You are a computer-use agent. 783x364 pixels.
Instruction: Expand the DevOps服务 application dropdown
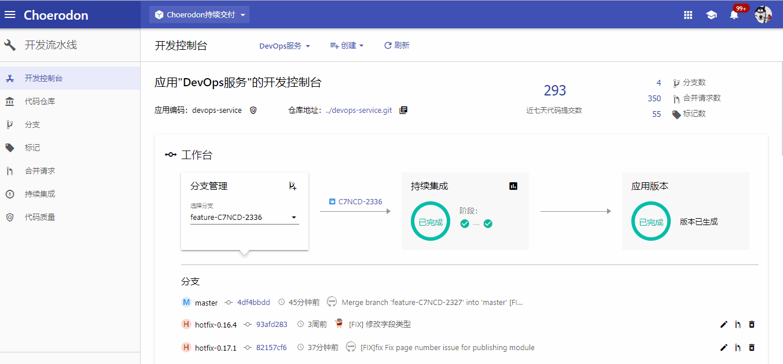pyautogui.click(x=285, y=46)
